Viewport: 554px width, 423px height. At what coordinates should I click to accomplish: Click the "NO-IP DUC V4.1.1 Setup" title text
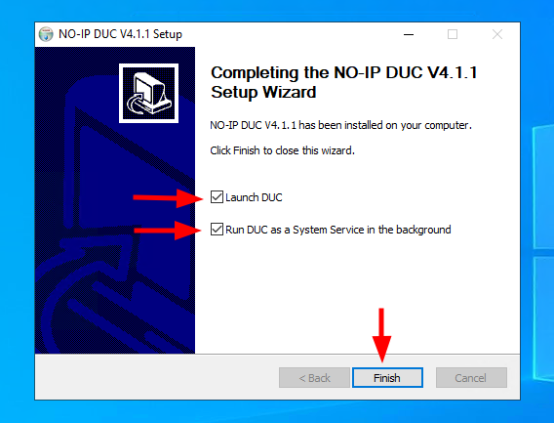(120, 34)
